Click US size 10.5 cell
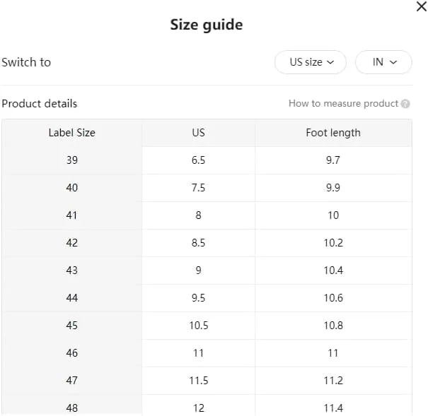The height and width of the screenshot is (416, 428). click(199, 326)
